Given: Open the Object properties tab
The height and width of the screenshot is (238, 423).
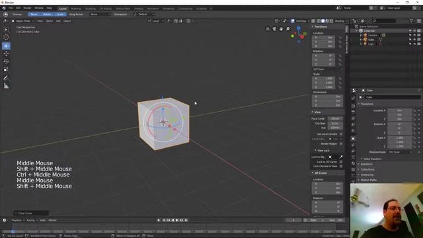Looking at the screenshot, I should pos(353,139).
